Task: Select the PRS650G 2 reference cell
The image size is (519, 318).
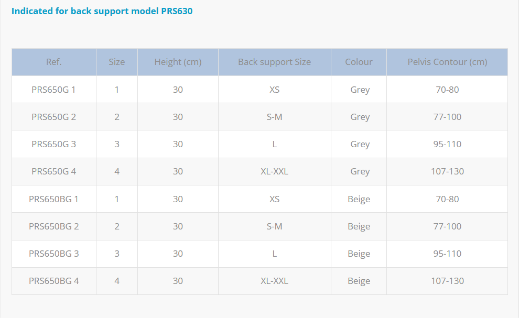Action: coord(53,117)
